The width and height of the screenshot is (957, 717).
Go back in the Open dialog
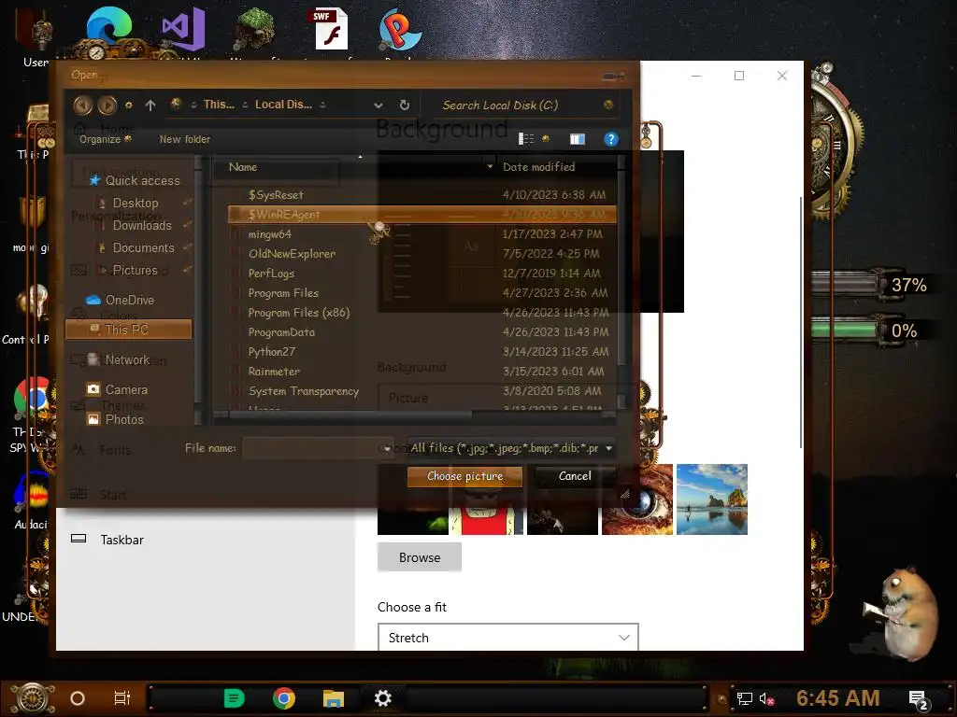point(82,105)
